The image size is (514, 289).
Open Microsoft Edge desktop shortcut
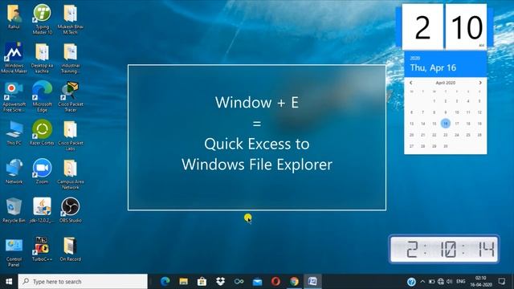(x=42, y=96)
